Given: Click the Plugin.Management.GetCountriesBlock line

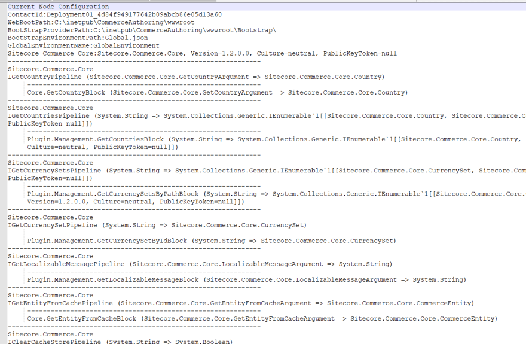Looking at the screenshot, I should pyautogui.click(x=274, y=139).
